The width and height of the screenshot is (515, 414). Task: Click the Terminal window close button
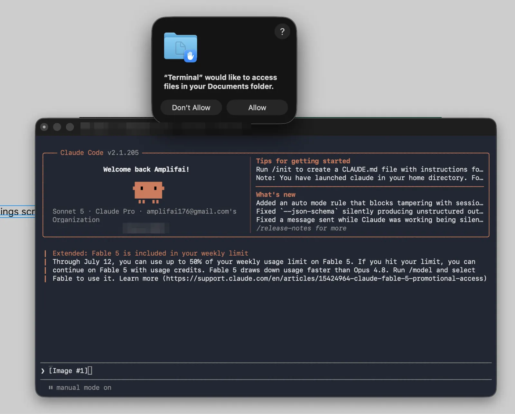(44, 127)
